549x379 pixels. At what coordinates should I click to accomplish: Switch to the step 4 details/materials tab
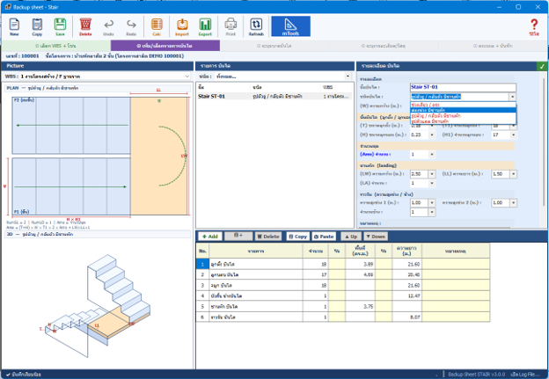coord(384,46)
